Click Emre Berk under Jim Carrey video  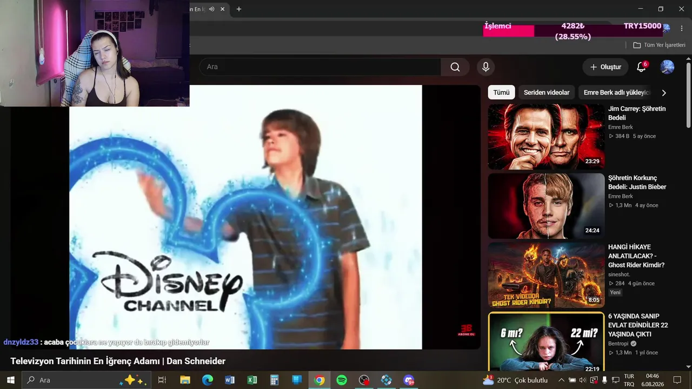click(620, 127)
